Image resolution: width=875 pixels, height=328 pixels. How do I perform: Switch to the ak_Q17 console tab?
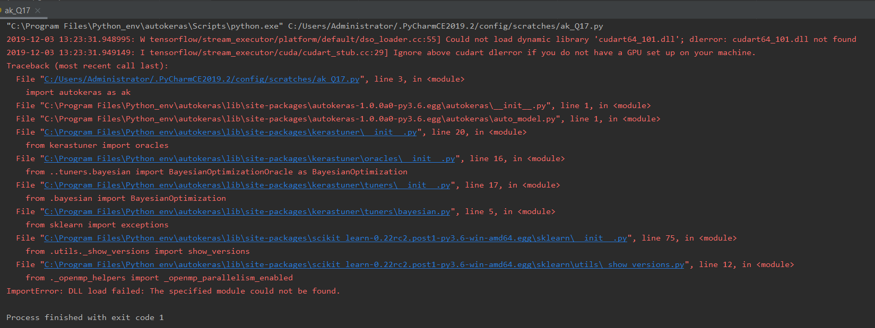coord(18,10)
